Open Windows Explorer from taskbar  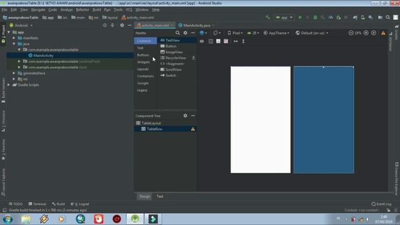26,219
